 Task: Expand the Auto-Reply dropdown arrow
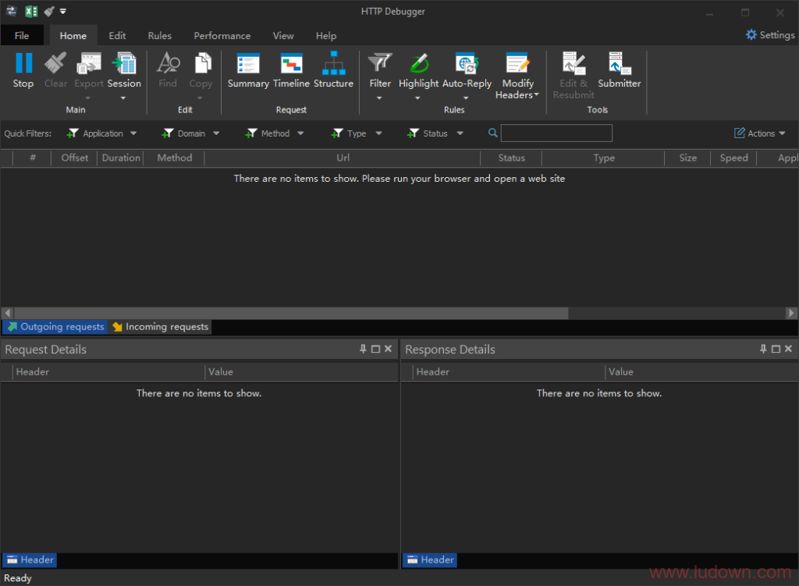click(466, 98)
